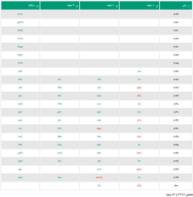Open the annual value ۵۷۲۹ for ۱۳۸۰

pos(20,22)
